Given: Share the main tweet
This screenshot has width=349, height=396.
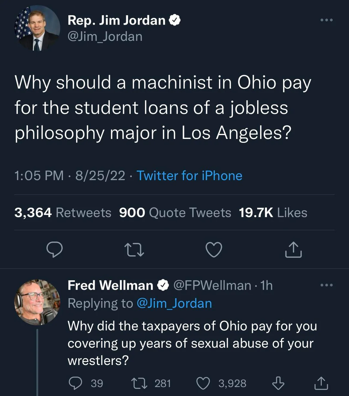Looking at the screenshot, I should pyautogui.click(x=293, y=250).
